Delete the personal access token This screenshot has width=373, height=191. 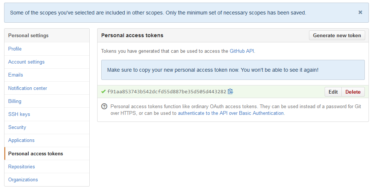[353, 92]
